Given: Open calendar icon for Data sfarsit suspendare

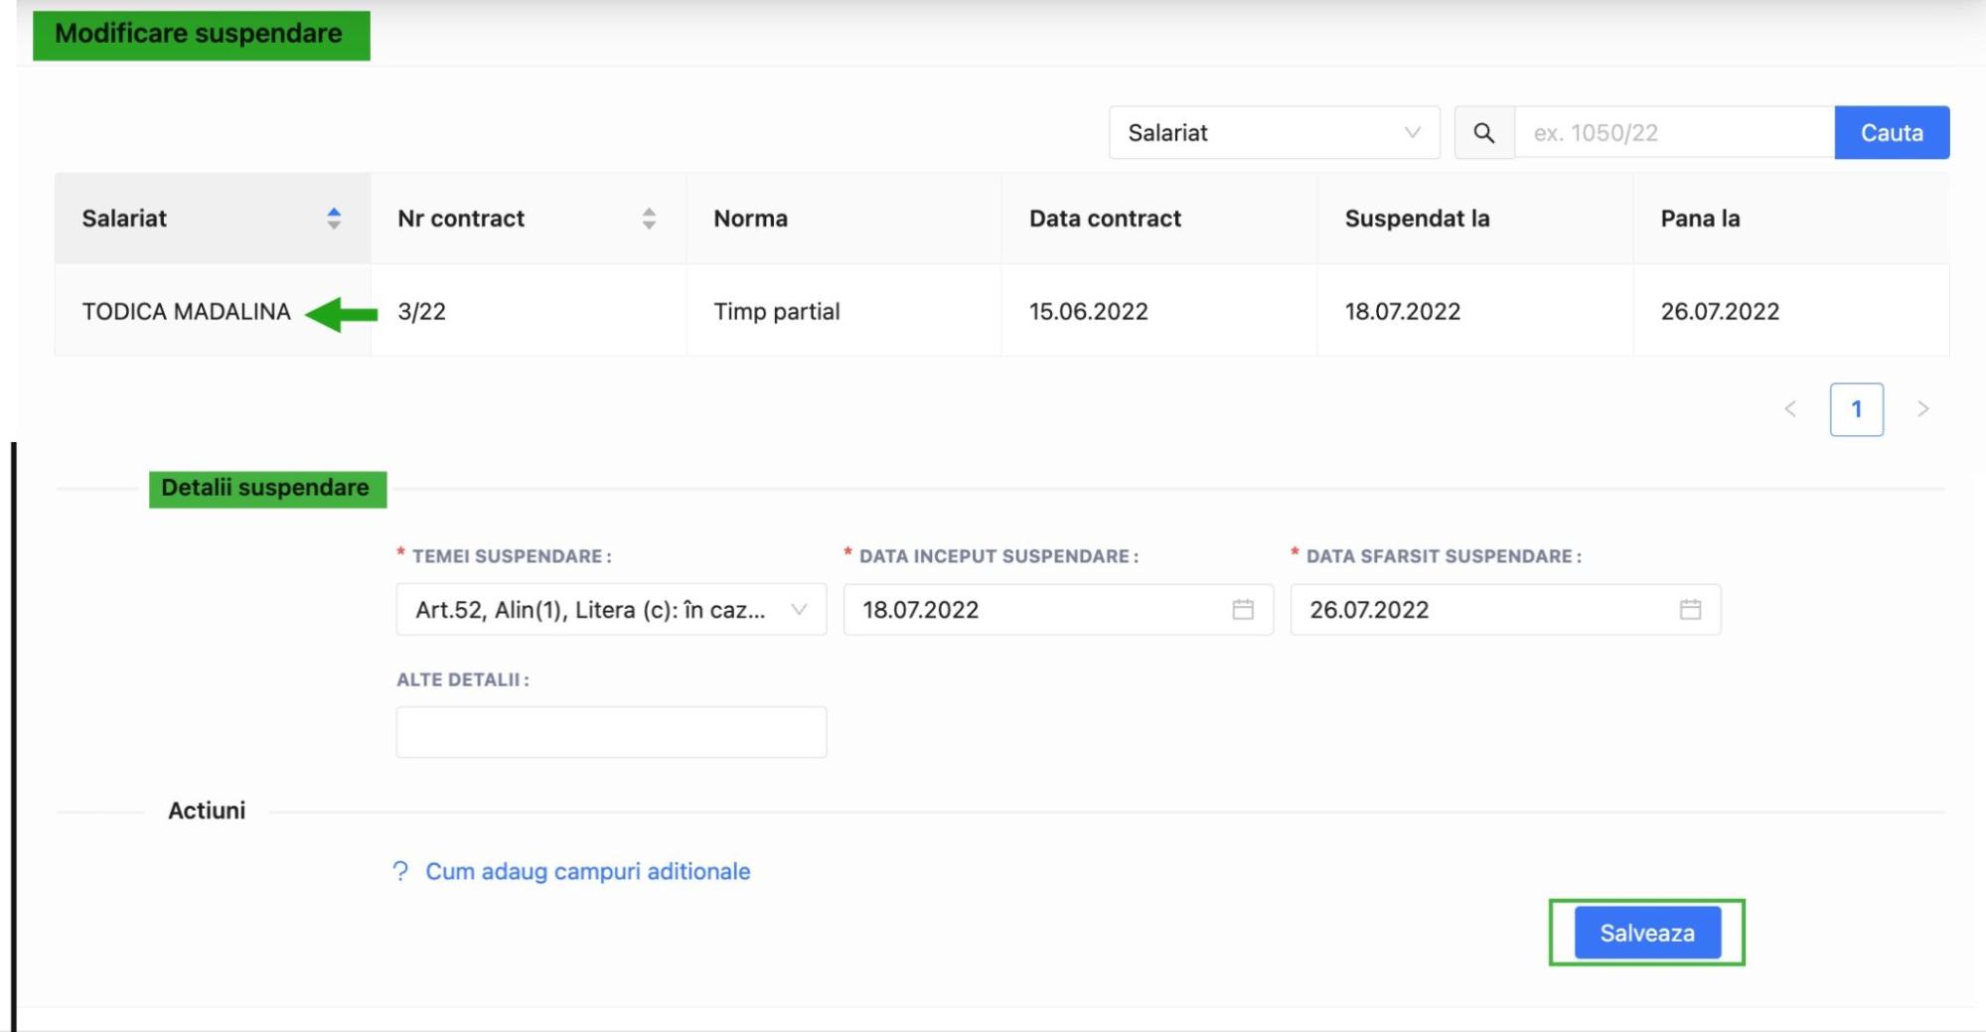Looking at the screenshot, I should click(1691, 610).
